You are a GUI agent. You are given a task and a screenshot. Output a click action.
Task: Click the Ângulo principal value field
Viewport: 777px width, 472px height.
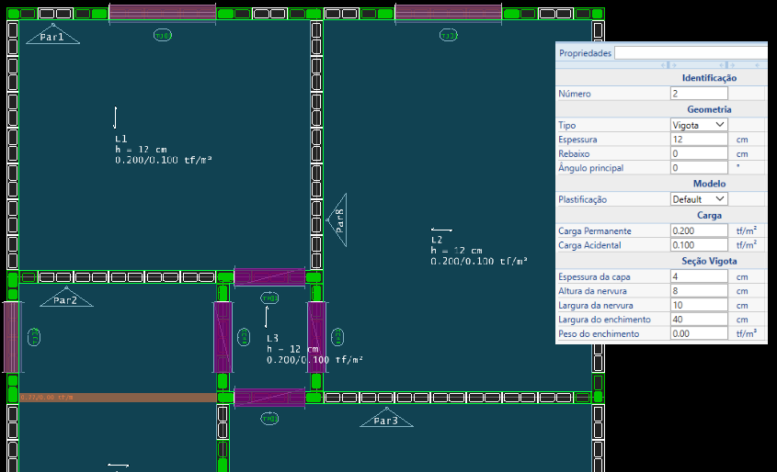[x=699, y=168]
